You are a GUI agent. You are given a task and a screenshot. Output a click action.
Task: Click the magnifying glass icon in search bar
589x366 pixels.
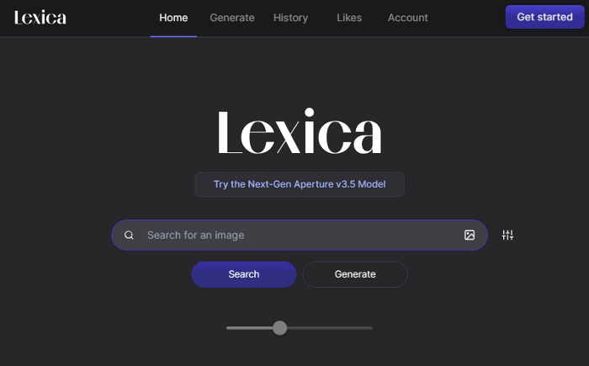pyautogui.click(x=129, y=236)
